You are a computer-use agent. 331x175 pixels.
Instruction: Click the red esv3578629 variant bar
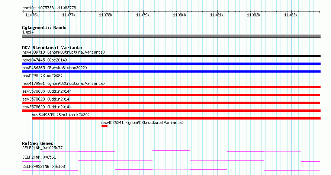[x=171, y=111]
